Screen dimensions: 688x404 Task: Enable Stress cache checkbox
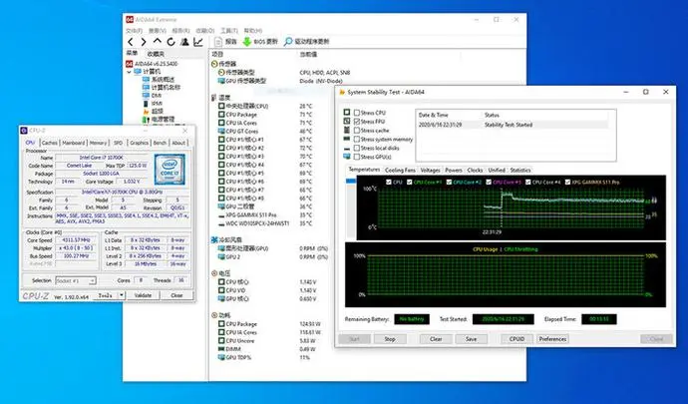[357, 131]
